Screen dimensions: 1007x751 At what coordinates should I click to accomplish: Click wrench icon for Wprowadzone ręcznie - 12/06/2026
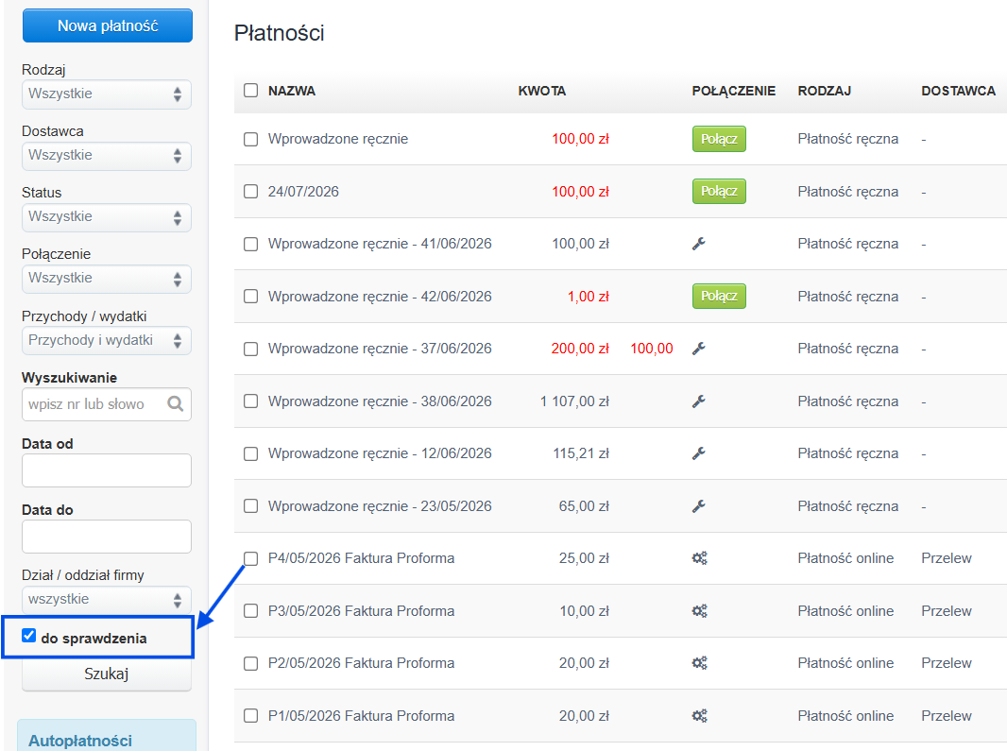click(699, 453)
